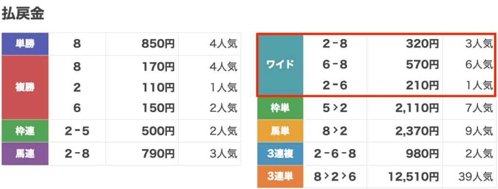Select the purple 馬連 label
This screenshot has width=498, height=189.
[x=25, y=154]
